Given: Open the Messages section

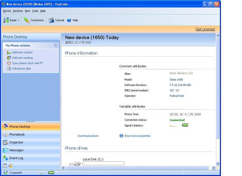Looking at the screenshot, I should point(16,150).
